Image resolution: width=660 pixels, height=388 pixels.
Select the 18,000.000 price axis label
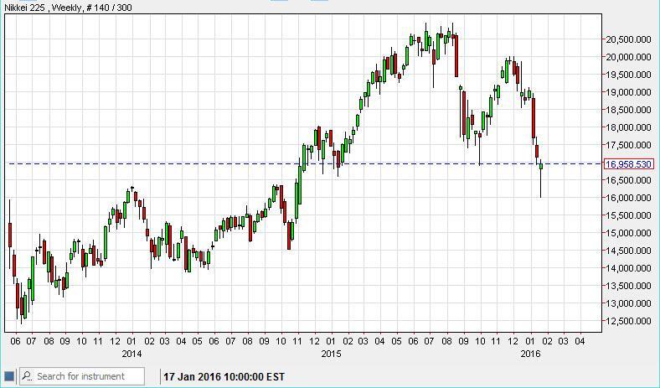point(629,127)
